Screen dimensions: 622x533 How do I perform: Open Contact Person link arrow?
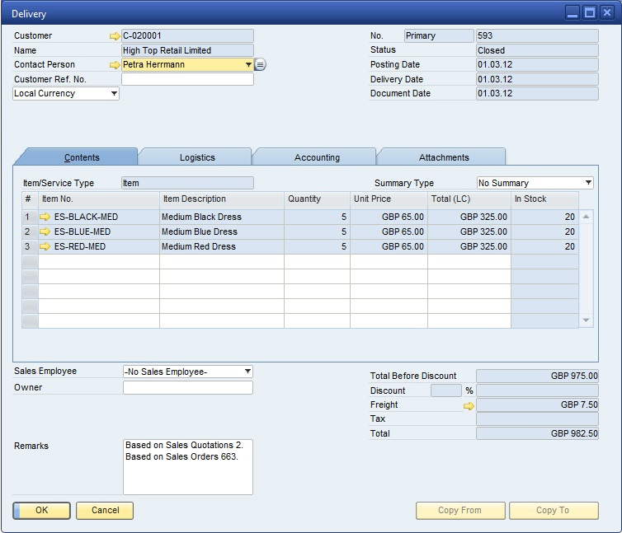[114, 65]
